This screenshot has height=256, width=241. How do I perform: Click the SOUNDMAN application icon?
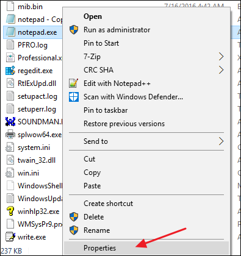[x=10, y=122]
